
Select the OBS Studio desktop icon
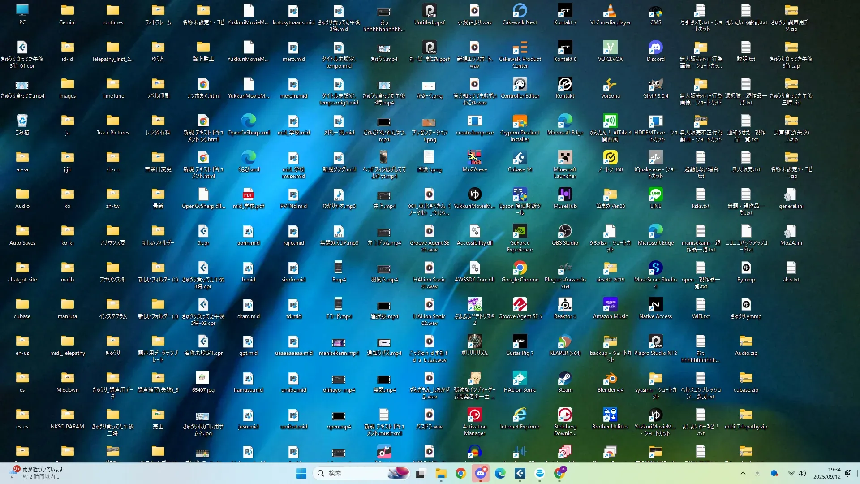(565, 232)
